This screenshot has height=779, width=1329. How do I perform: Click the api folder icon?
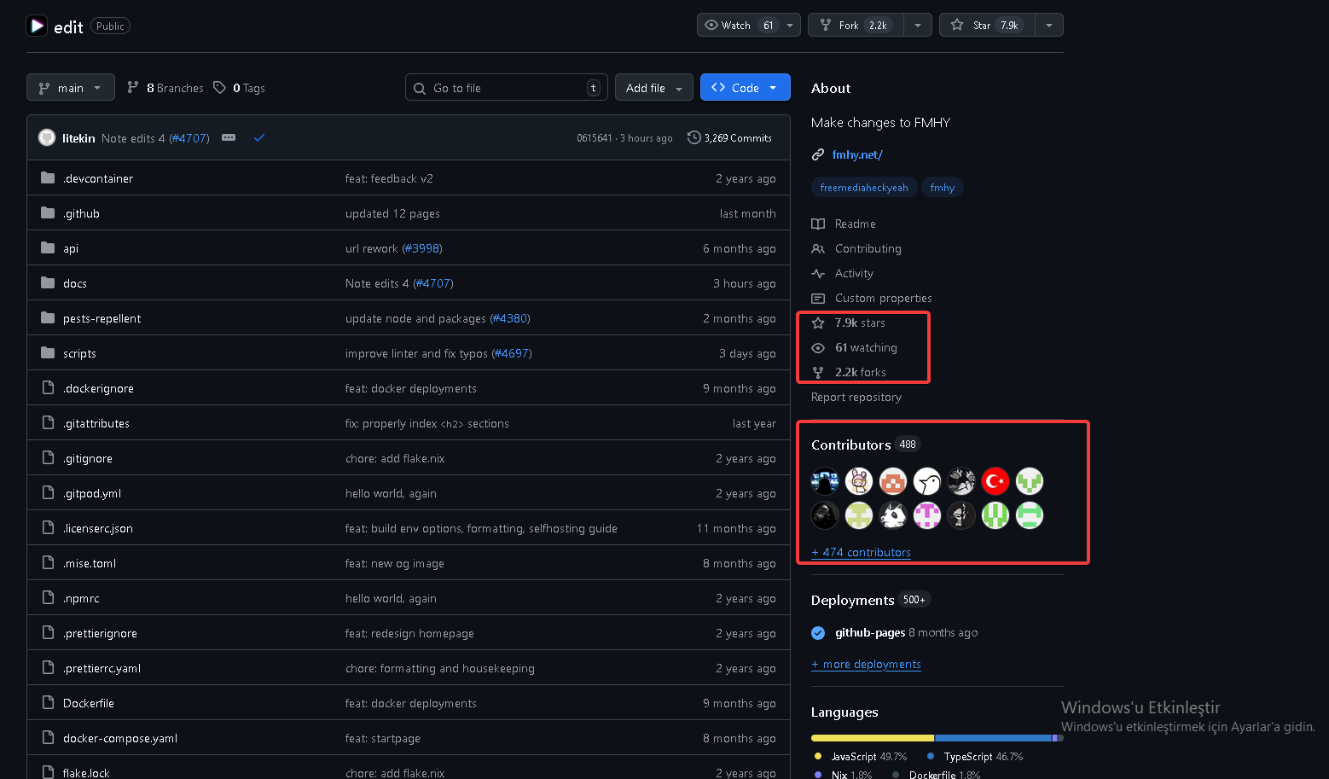(x=48, y=248)
